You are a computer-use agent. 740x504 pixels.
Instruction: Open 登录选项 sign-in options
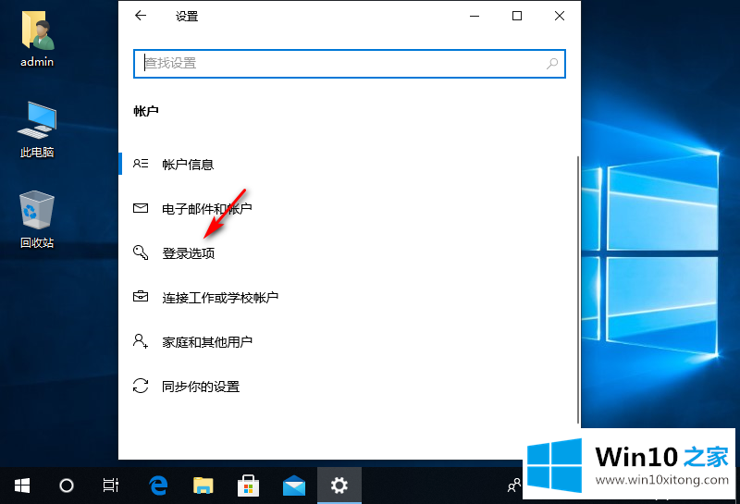coord(188,253)
